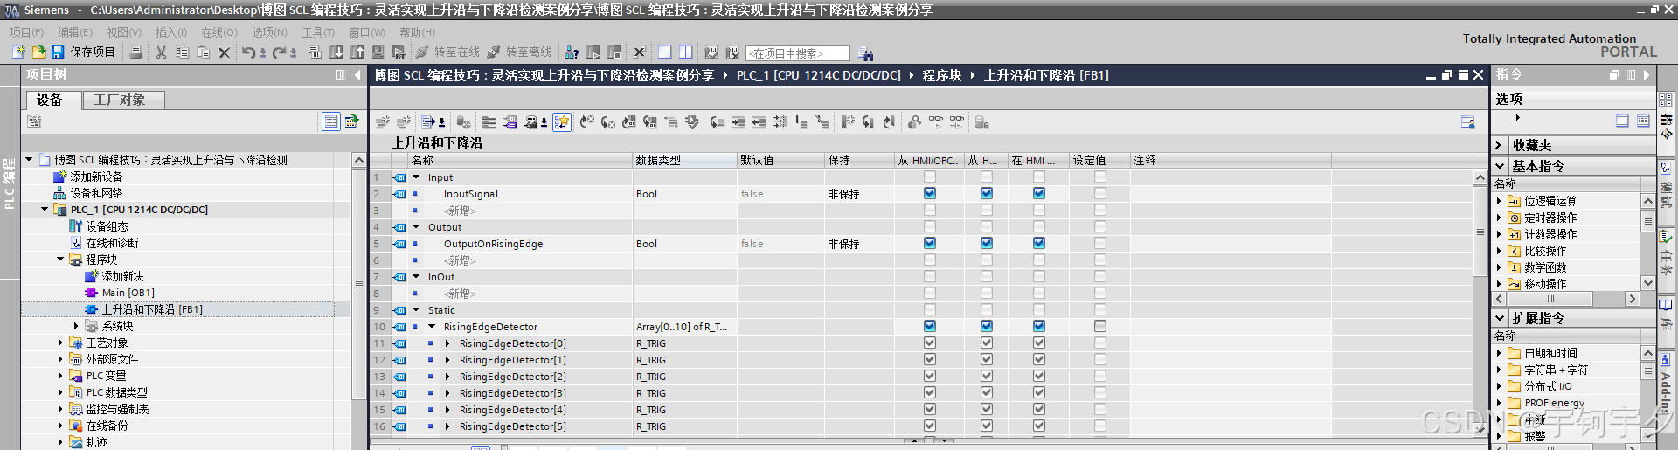Click the Accessible devices icon

click(572, 52)
